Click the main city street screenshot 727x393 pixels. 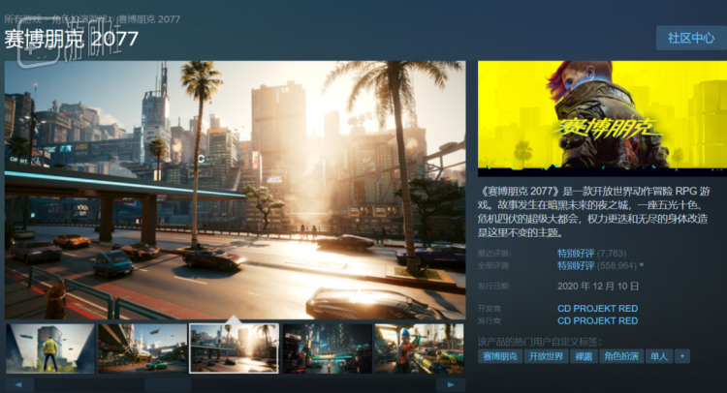tap(236, 190)
